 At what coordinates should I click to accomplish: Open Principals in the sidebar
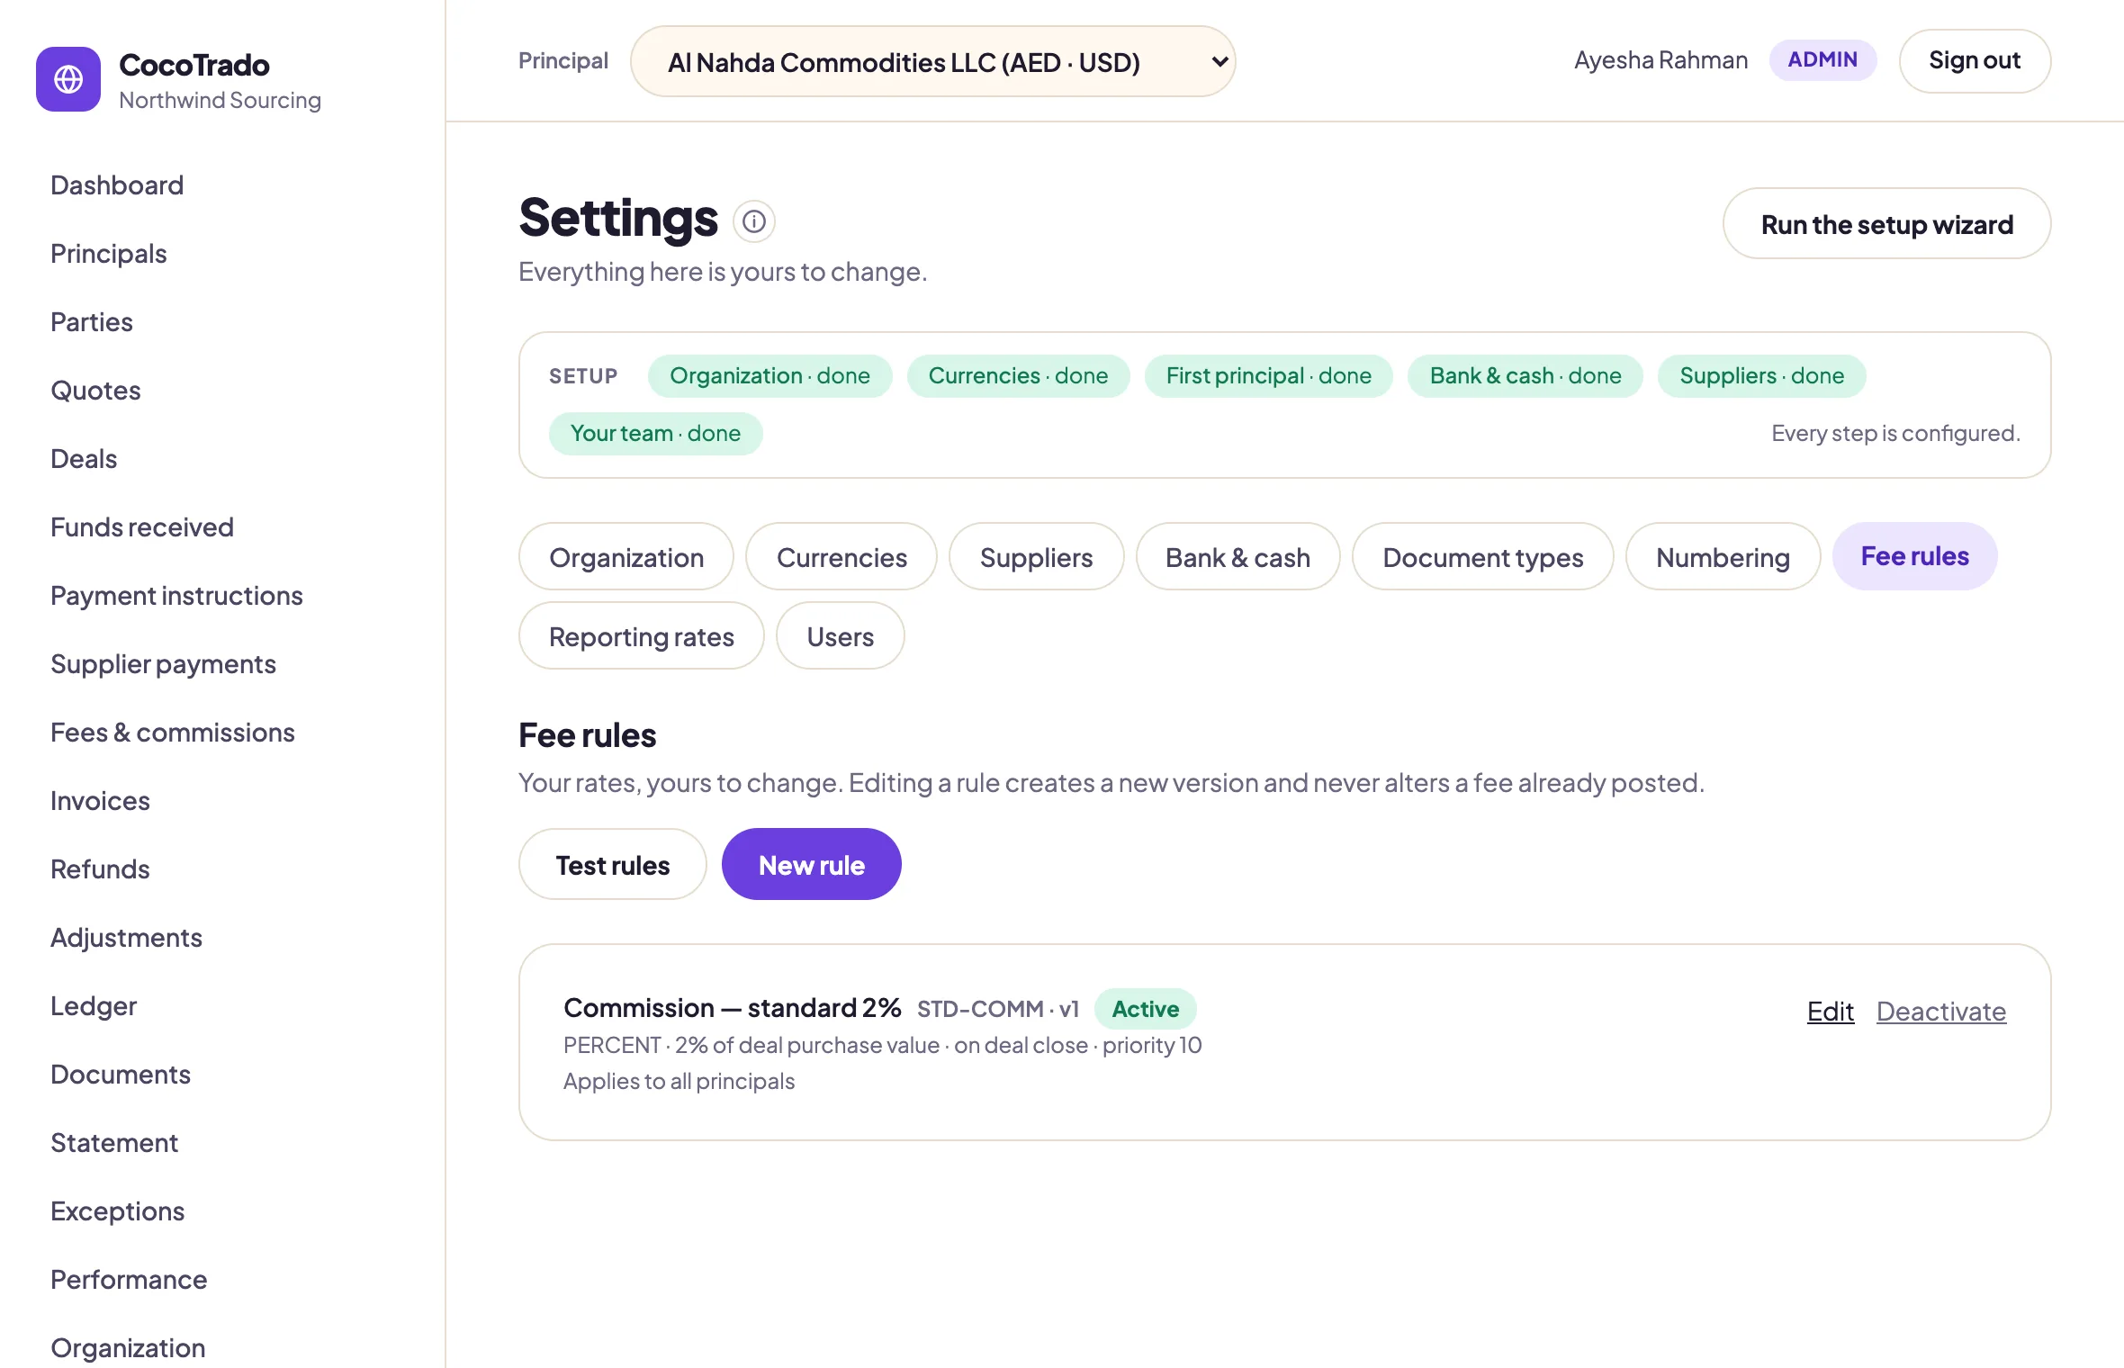[109, 254]
